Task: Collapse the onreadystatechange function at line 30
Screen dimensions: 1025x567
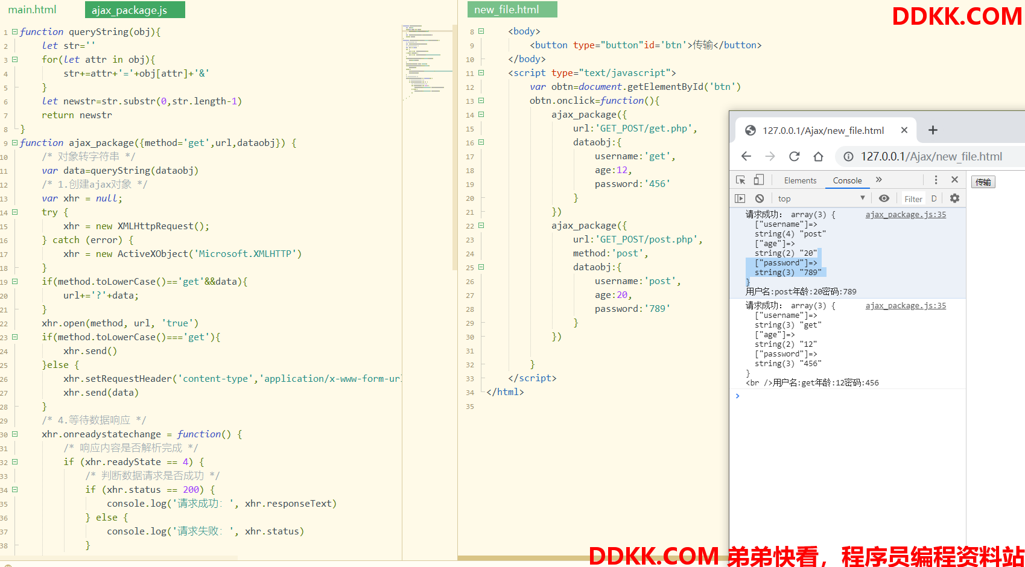Action: (14, 434)
